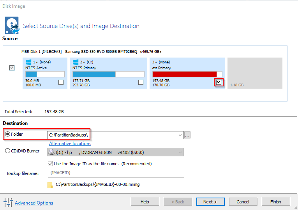Click the Disk Image wizard icon
This screenshot has height=210, width=298.
(x=11, y=25)
